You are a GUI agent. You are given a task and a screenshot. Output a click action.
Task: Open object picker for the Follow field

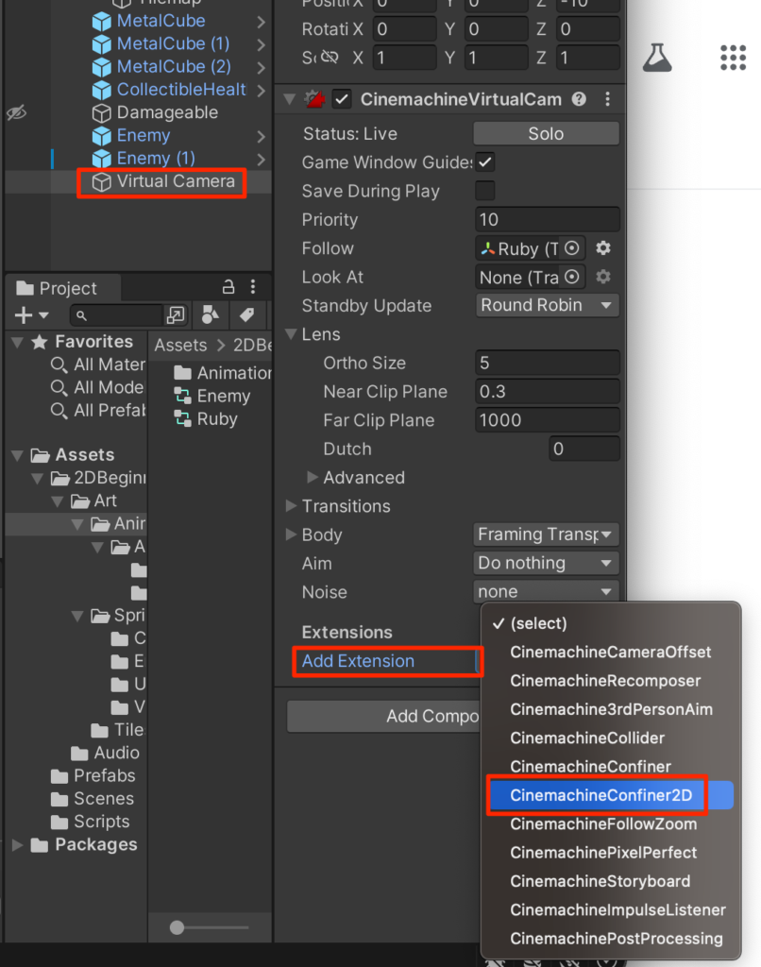coord(571,248)
